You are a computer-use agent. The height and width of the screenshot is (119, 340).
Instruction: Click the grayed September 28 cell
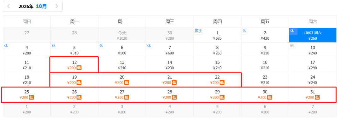point(74,35)
